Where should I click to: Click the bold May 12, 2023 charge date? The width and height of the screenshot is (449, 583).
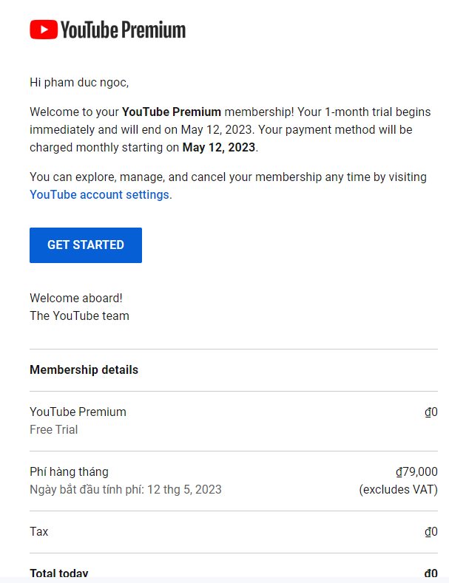tap(218, 147)
